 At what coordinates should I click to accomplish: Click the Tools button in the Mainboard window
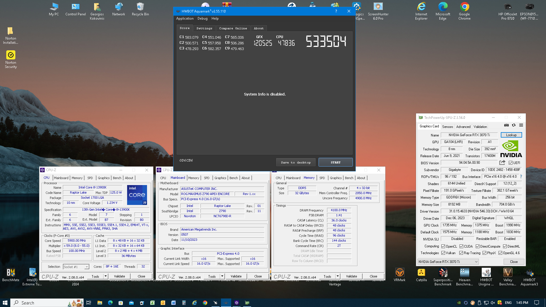tap(212, 276)
